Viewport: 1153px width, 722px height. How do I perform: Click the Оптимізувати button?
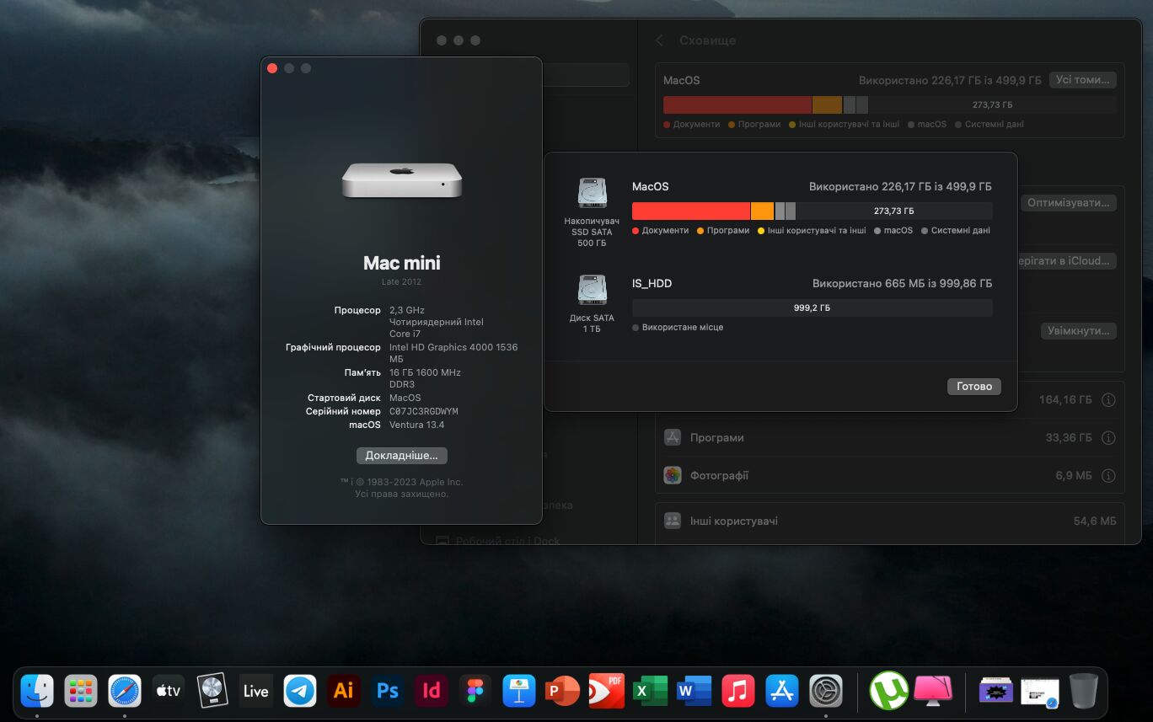[1068, 202]
